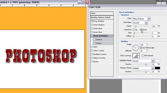The height and width of the screenshot is (93, 167).
Task: Click the Layer Style dialog title bar
Action: click(x=128, y=7)
